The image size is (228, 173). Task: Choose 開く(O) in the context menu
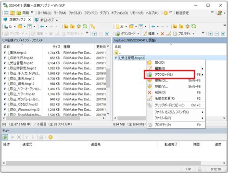click(x=176, y=62)
